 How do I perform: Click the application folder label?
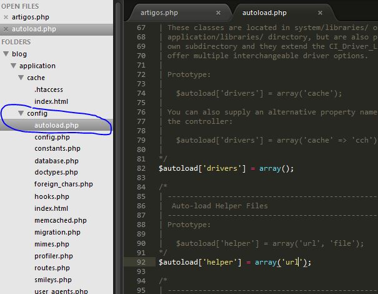point(37,66)
